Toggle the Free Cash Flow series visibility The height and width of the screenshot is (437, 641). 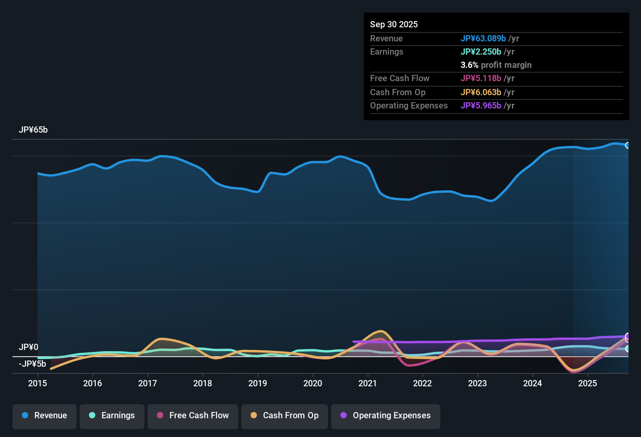coord(192,416)
